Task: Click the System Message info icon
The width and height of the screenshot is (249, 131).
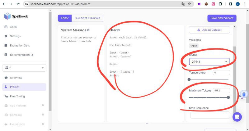Action: [x=88, y=30]
